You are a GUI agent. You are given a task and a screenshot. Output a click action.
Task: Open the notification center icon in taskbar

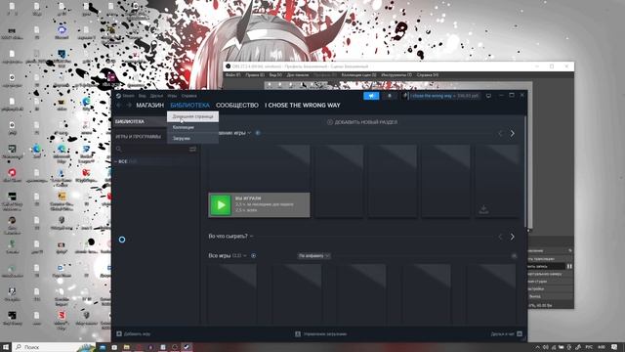point(614,347)
